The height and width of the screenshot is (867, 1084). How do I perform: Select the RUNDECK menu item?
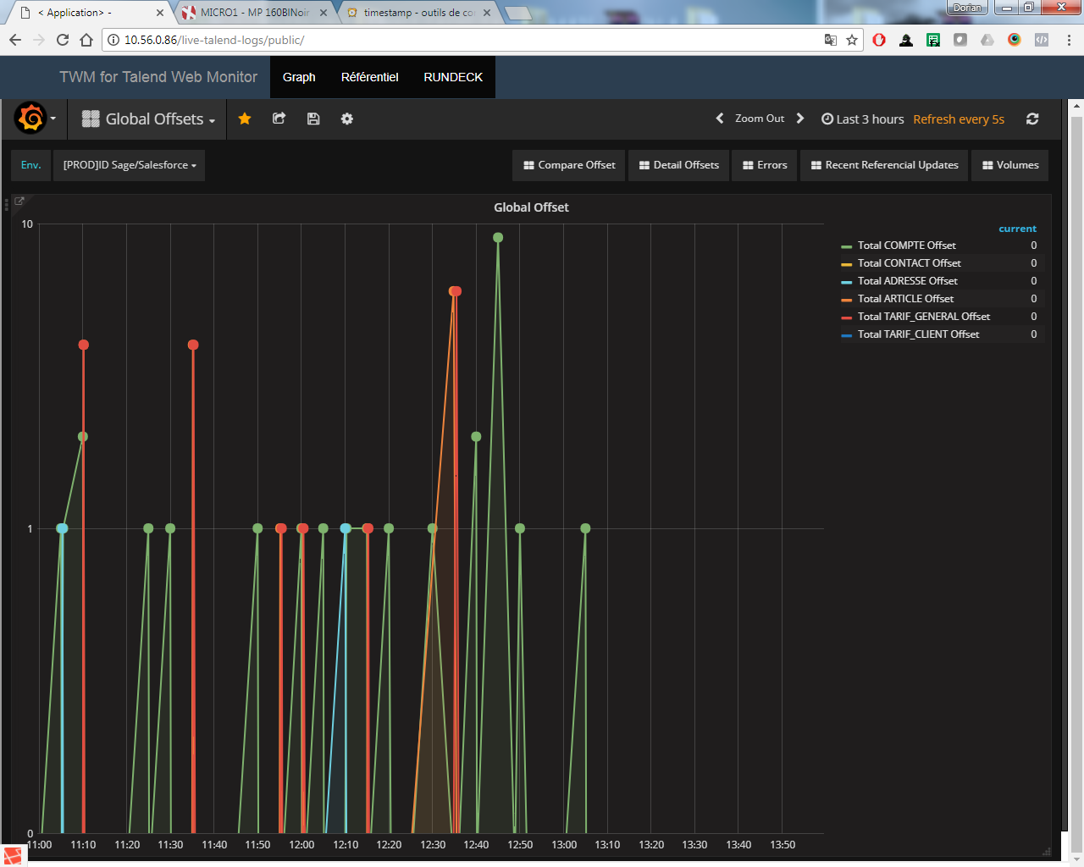(452, 77)
